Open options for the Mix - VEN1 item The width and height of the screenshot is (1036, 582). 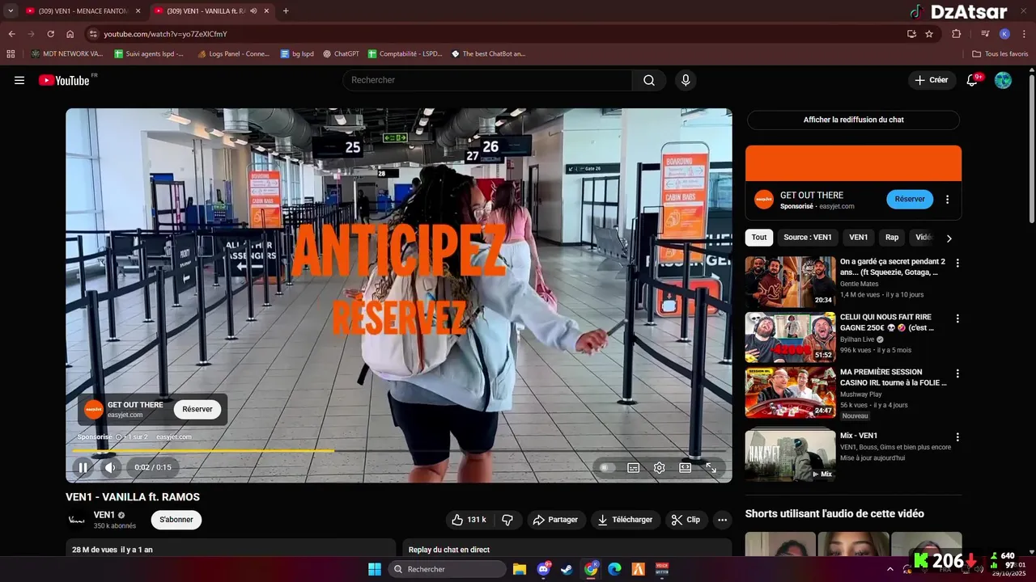coord(957,436)
